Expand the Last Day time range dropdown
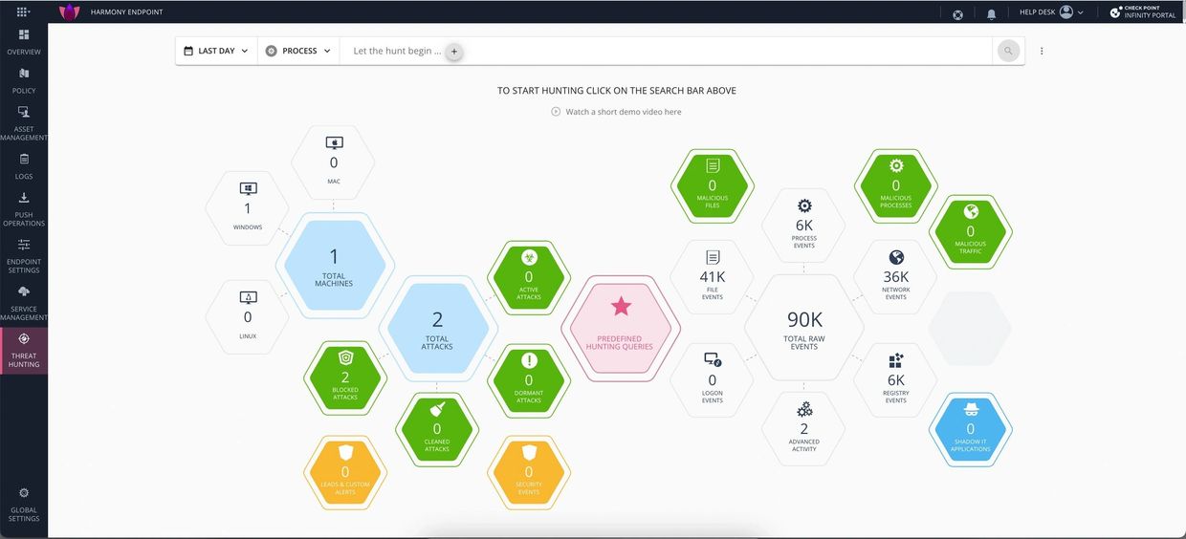1186x539 pixels. [x=216, y=51]
